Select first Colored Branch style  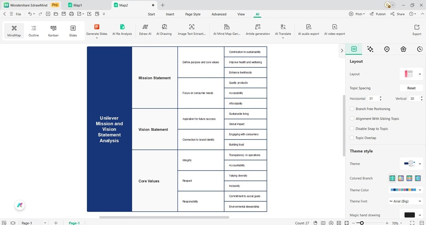point(392,178)
